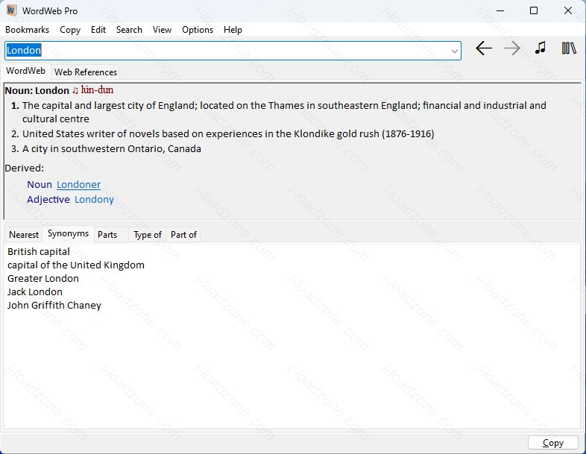Image resolution: width=586 pixels, height=454 pixels.
Task: Click the small audio note beside pronunciation
Action: coord(75,90)
